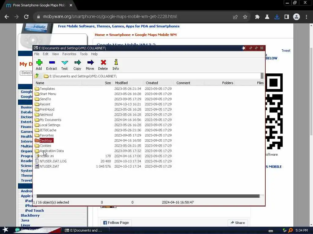Click the Google Maps Mobile WM breadcrumb

click(x=156, y=35)
